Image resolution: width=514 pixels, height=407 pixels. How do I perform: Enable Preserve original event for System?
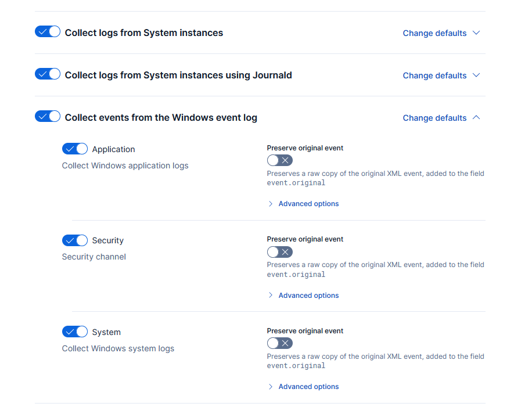279,344
